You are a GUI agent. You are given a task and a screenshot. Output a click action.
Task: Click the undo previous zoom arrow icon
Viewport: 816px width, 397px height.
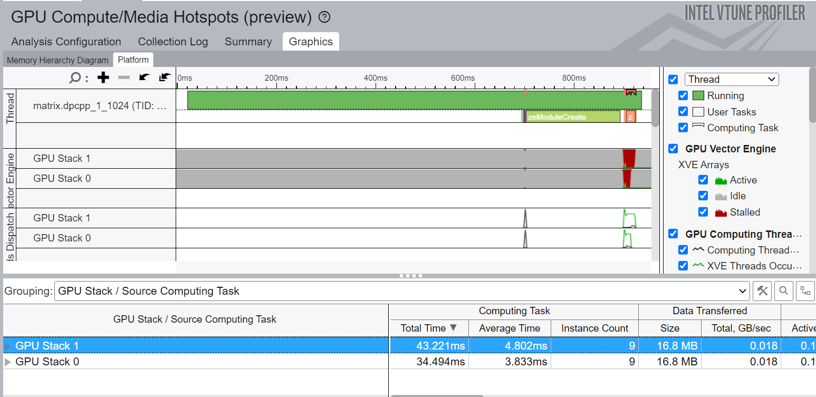coord(144,78)
